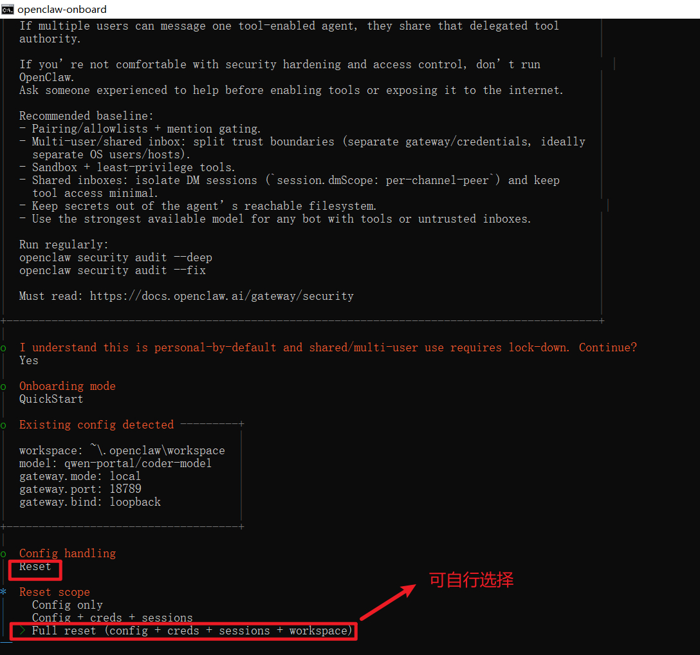The height and width of the screenshot is (655, 700).
Task: Click the 'Shared inboxes: isolate DM sessions' line
Action: tap(290, 180)
